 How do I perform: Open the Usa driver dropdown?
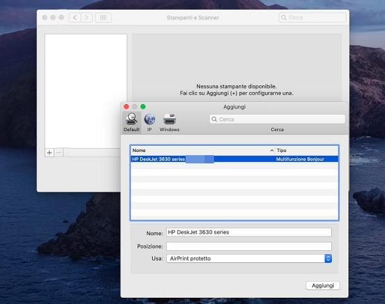(x=249, y=259)
